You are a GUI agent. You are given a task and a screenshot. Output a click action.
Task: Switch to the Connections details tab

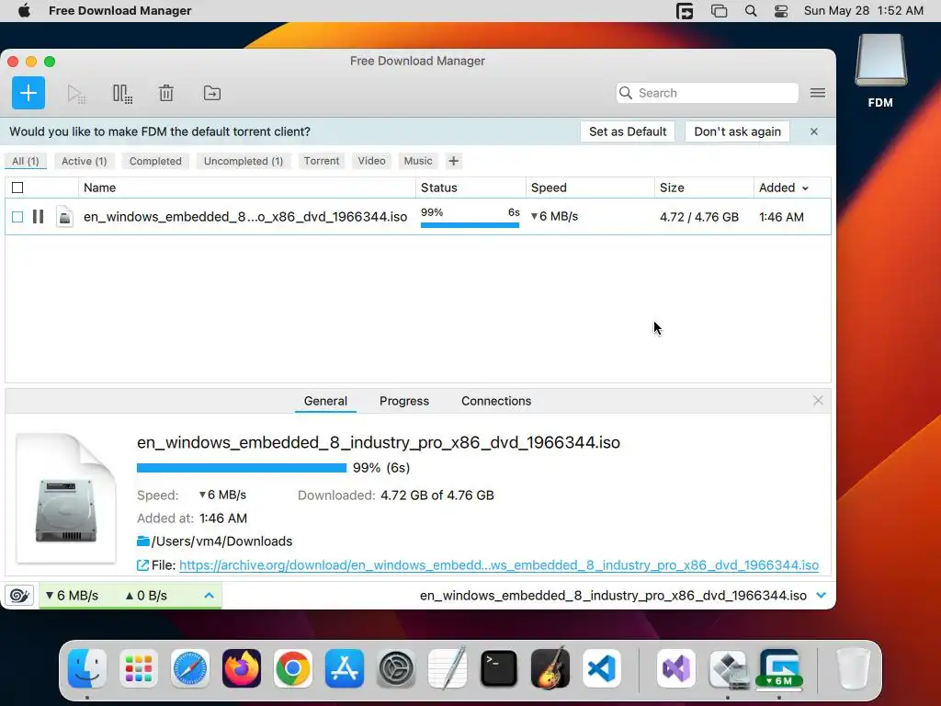(496, 401)
